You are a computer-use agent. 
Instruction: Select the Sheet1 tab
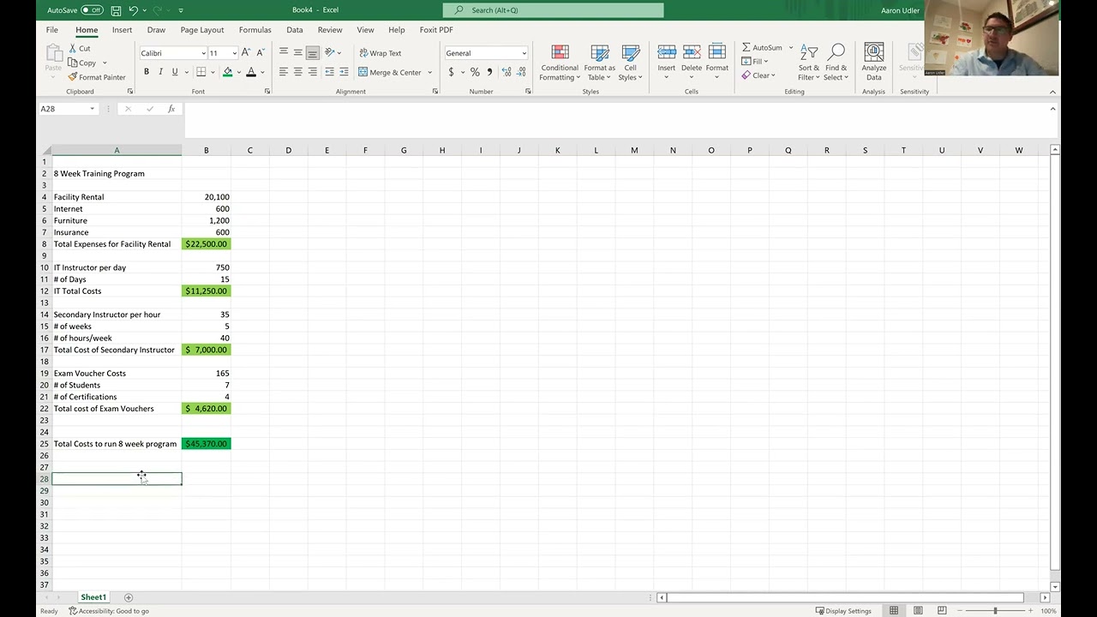click(93, 597)
